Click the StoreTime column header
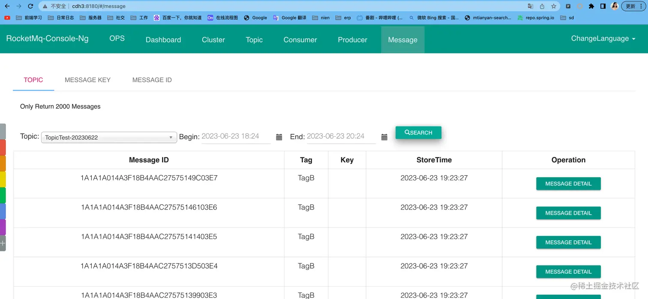 pyautogui.click(x=434, y=160)
